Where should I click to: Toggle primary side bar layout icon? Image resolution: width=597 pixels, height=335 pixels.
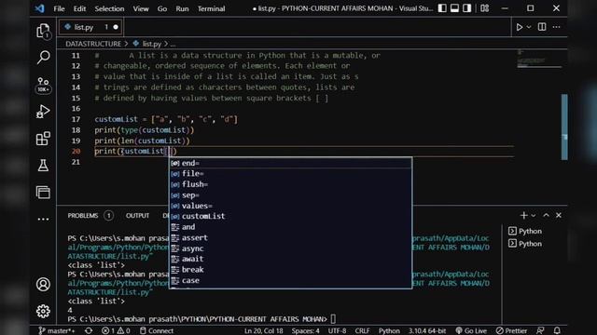tap(442, 8)
